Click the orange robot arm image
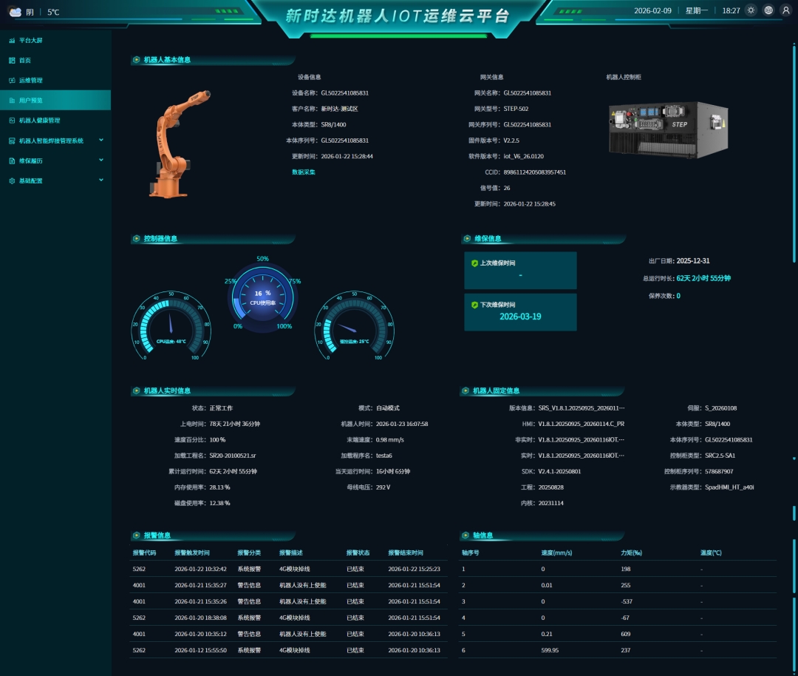 point(179,143)
